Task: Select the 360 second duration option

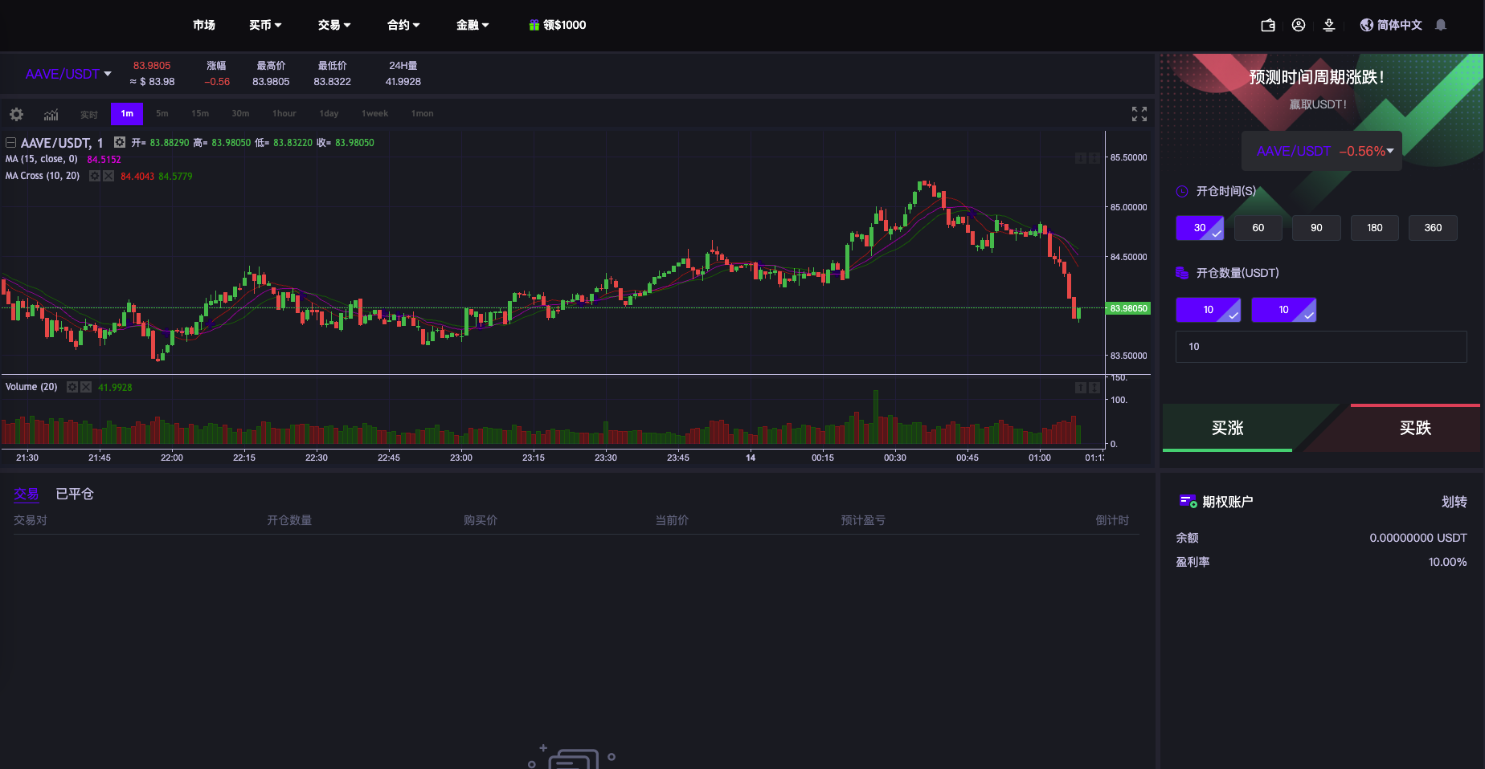Action: coord(1433,228)
